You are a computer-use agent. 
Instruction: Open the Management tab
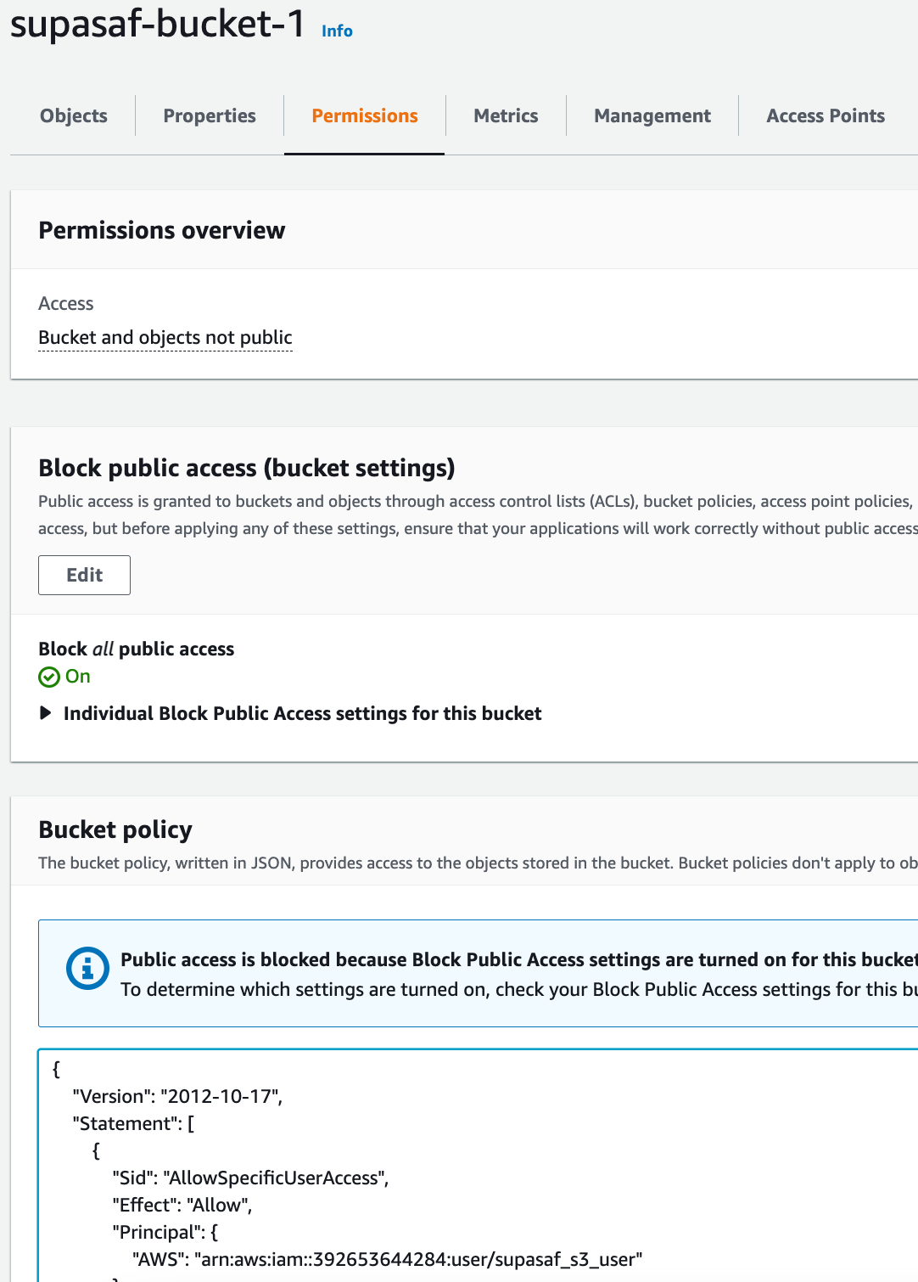(652, 115)
